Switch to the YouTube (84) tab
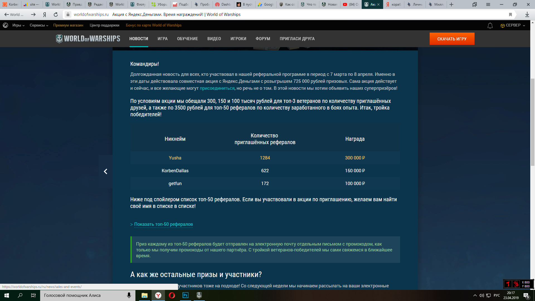Image resolution: width=535 pixels, height=301 pixels. (x=351, y=4)
